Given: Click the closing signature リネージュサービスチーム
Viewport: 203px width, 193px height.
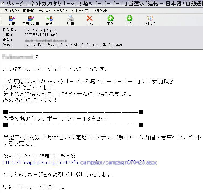Looking at the screenshot, I should (34, 187).
